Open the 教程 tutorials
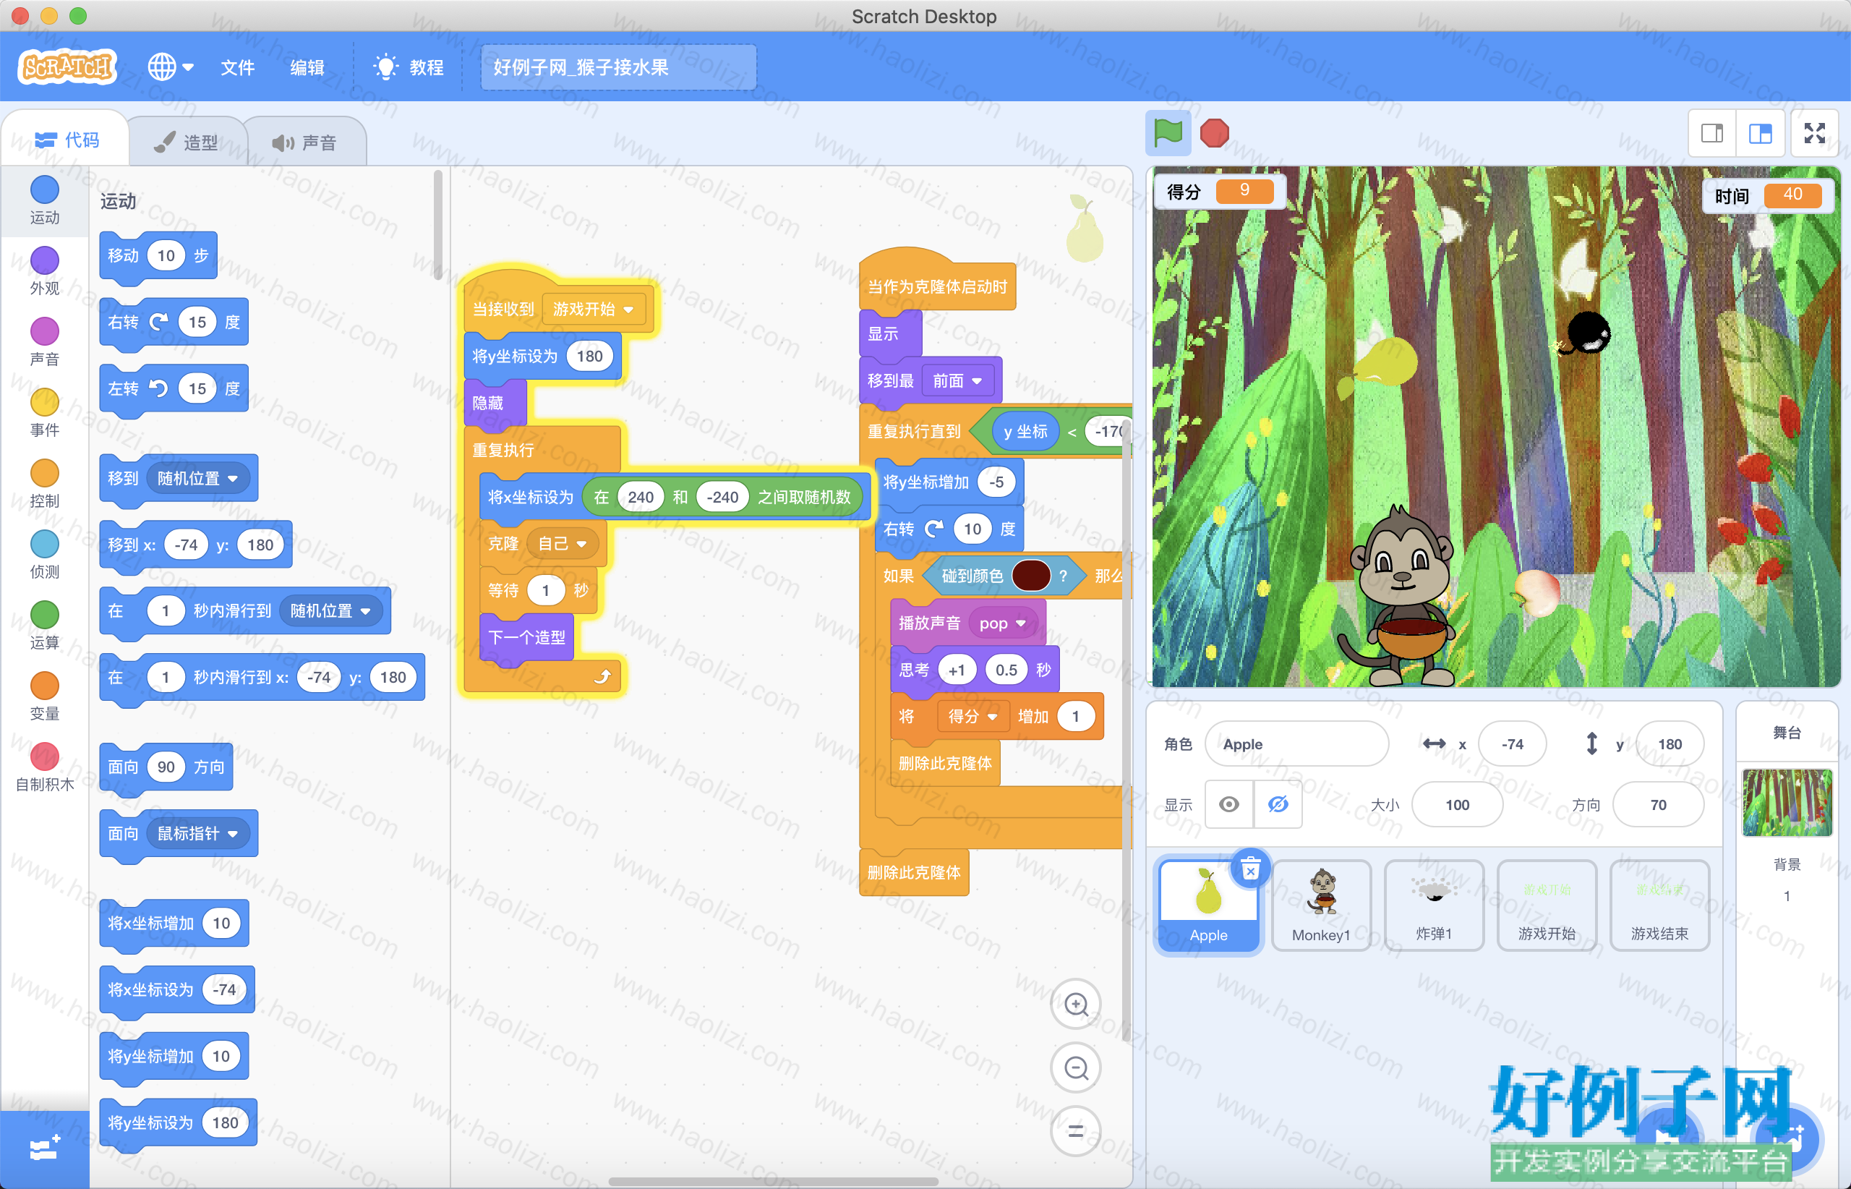The height and width of the screenshot is (1189, 1851). [x=409, y=68]
